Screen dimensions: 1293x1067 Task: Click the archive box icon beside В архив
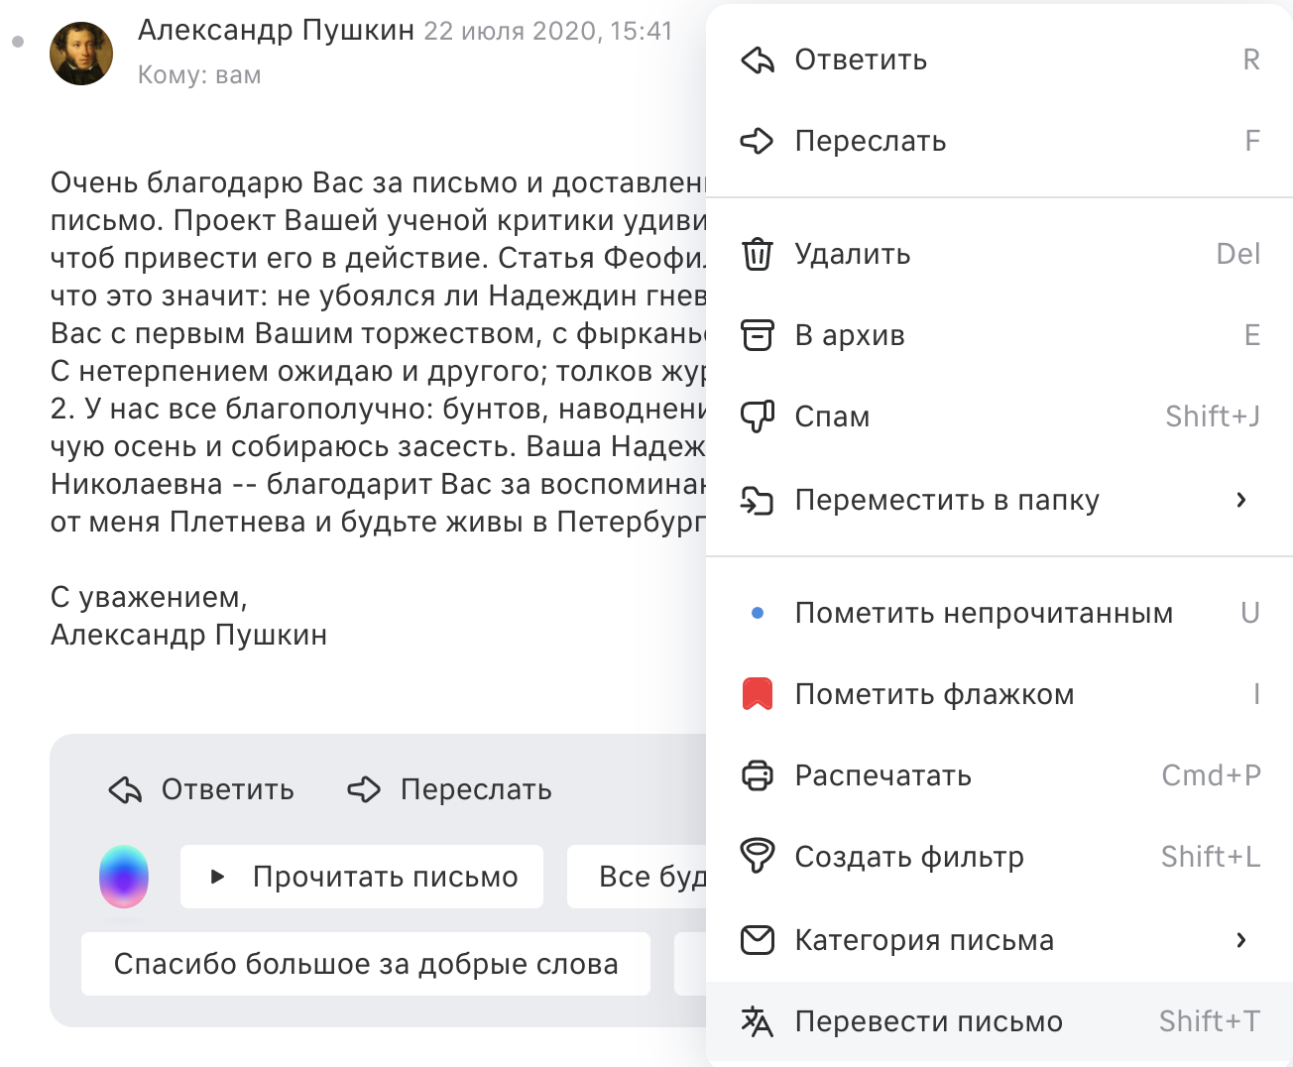pos(758,336)
